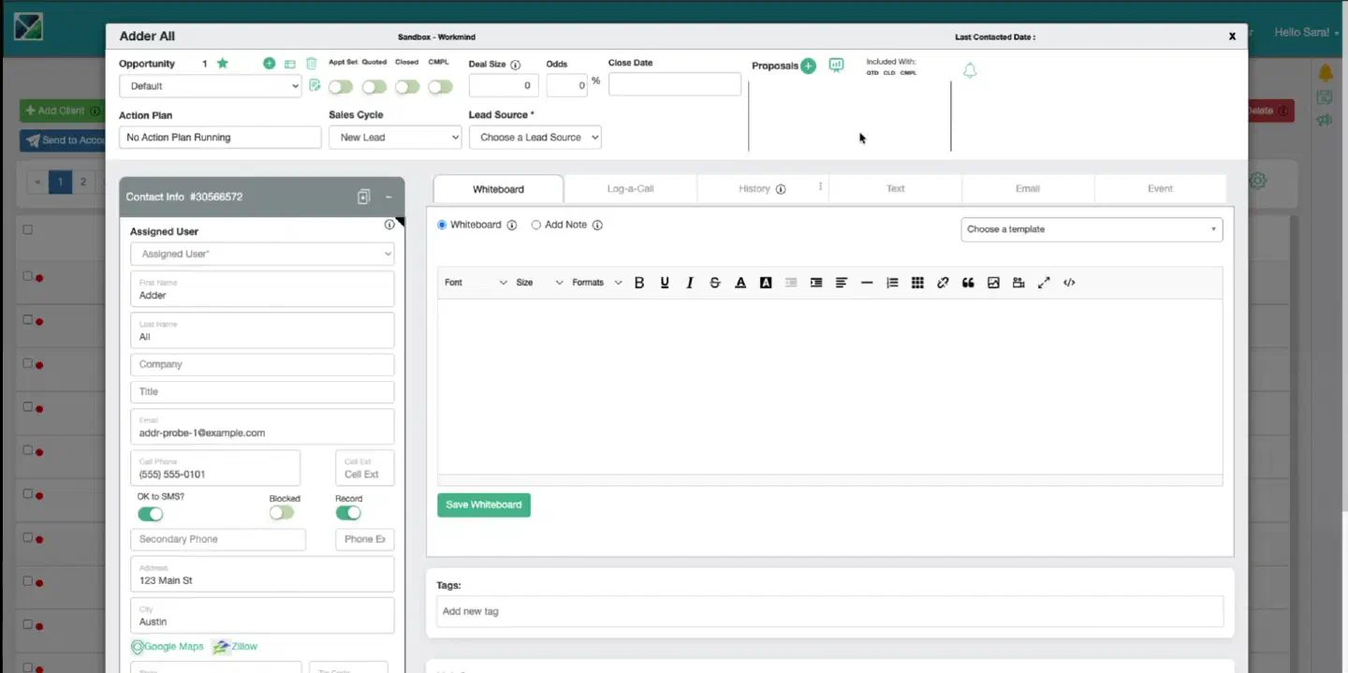
Task: Insert ordered list in editor
Action: click(892, 283)
